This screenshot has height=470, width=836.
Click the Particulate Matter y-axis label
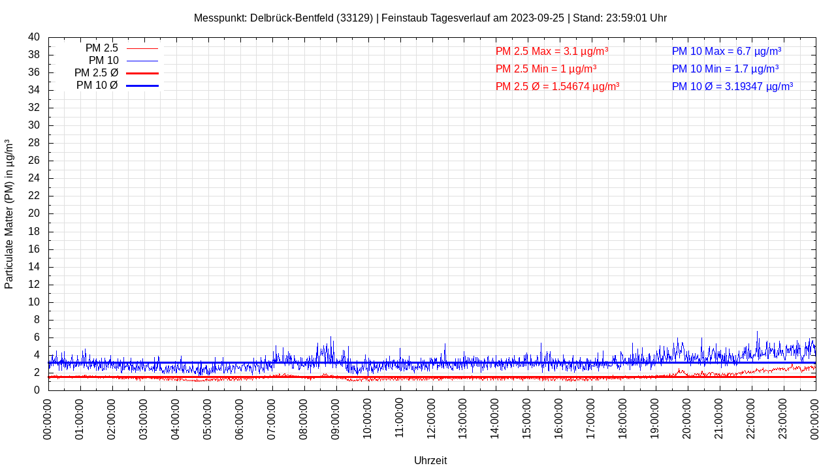point(9,214)
